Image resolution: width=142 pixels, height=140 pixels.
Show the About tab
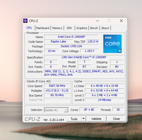click(105, 28)
